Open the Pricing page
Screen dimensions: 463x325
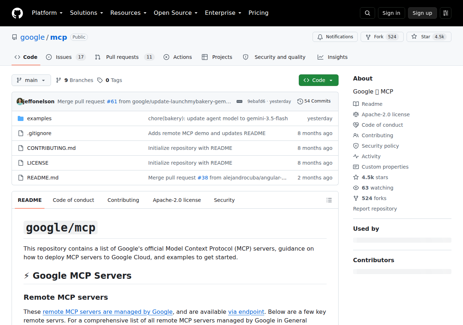tap(258, 13)
